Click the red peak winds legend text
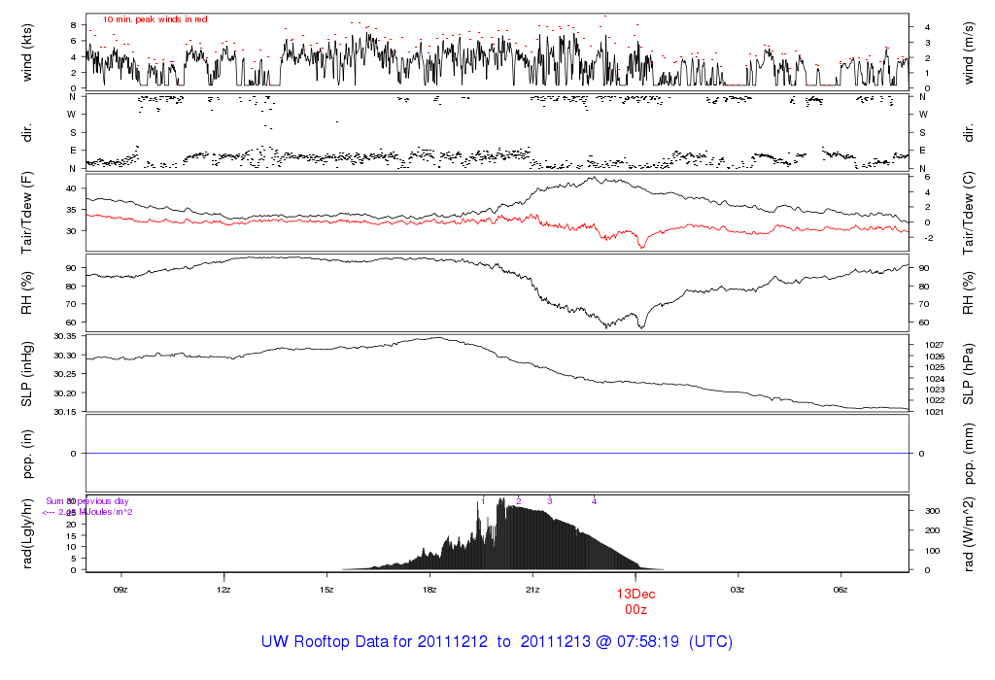The image size is (995, 680). [155, 19]
